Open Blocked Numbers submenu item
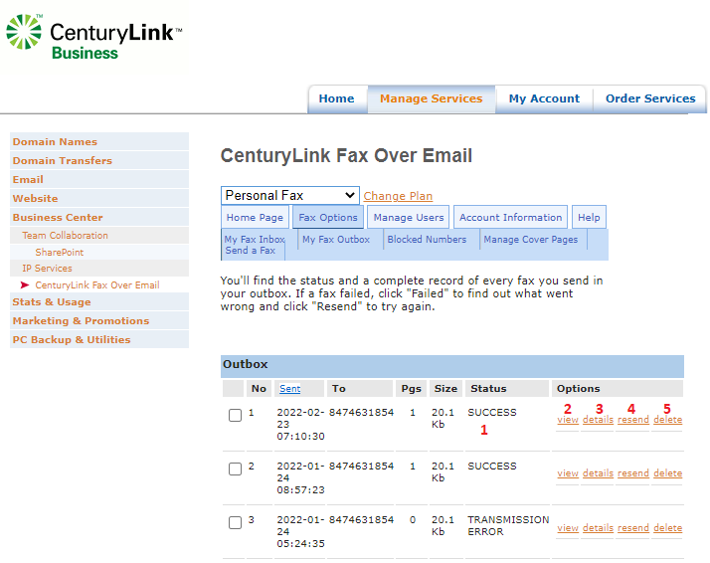The height and width of the screenshot is (563, 710). 427,240
